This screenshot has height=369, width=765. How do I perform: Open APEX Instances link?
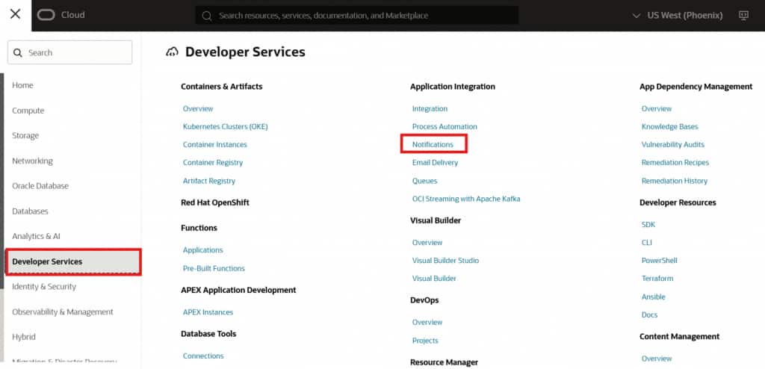(x=208, y=312)
